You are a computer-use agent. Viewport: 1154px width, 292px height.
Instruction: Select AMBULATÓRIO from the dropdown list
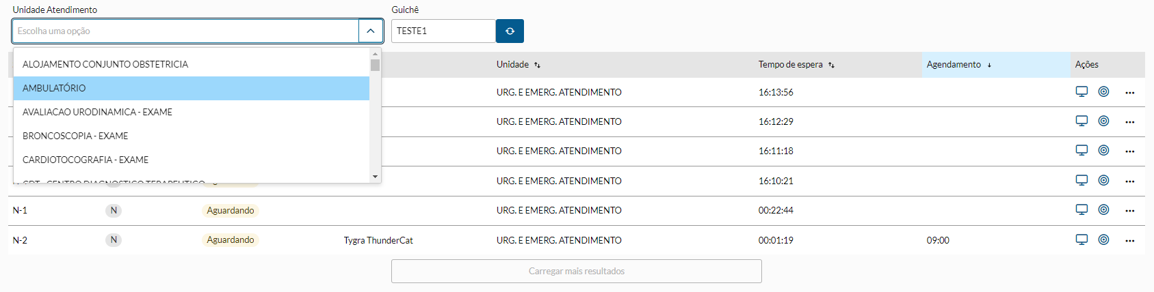point(192,88)
